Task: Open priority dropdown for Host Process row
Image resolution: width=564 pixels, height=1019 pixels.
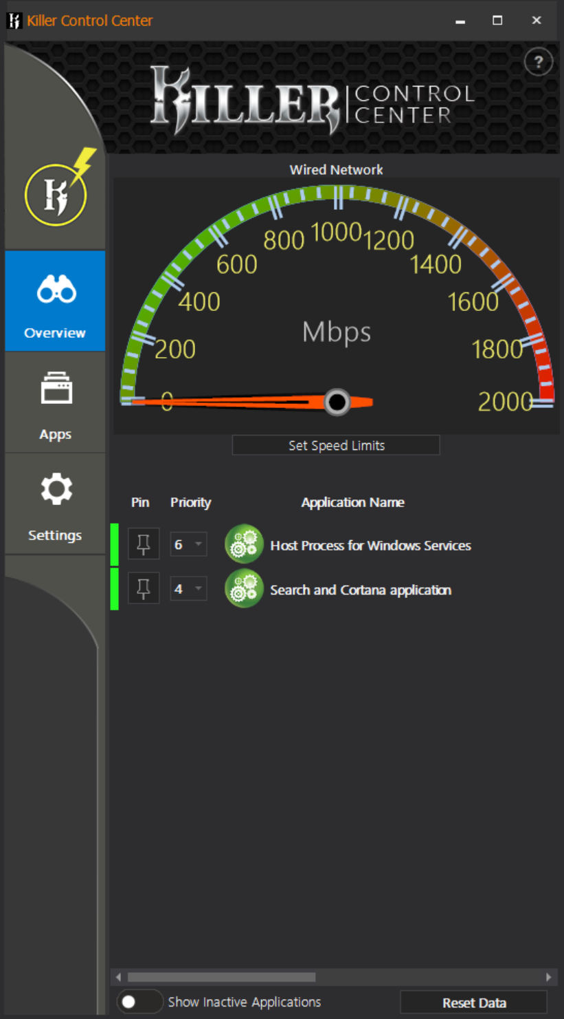Action: pyautogui.click(x=188, y=545)
